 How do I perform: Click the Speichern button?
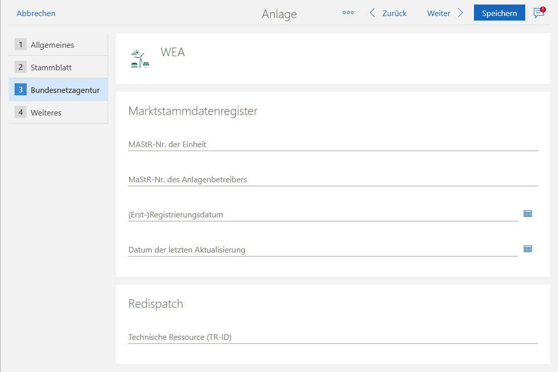pos(499,13)
